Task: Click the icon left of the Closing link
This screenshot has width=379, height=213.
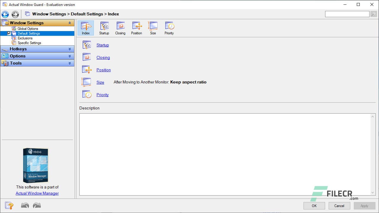Action: (87, 57)
